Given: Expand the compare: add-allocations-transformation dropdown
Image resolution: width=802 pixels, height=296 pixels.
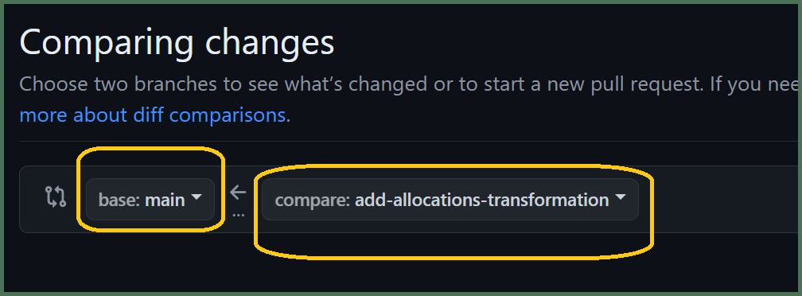Looking at the screenshot, I should point(450,200).
